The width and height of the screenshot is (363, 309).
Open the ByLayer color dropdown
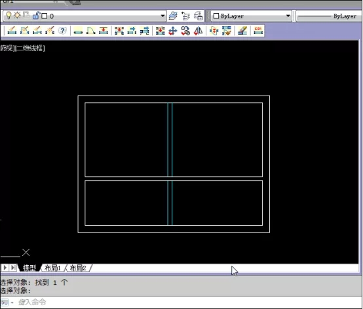(251, 16)
